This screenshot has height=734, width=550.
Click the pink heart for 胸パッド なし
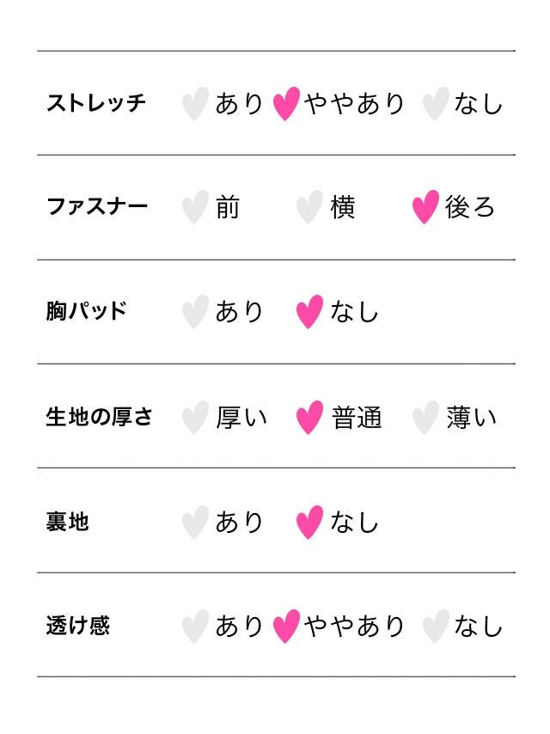[309, 312]
